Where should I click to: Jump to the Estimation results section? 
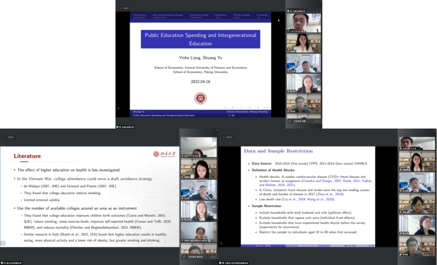point(199,15)
